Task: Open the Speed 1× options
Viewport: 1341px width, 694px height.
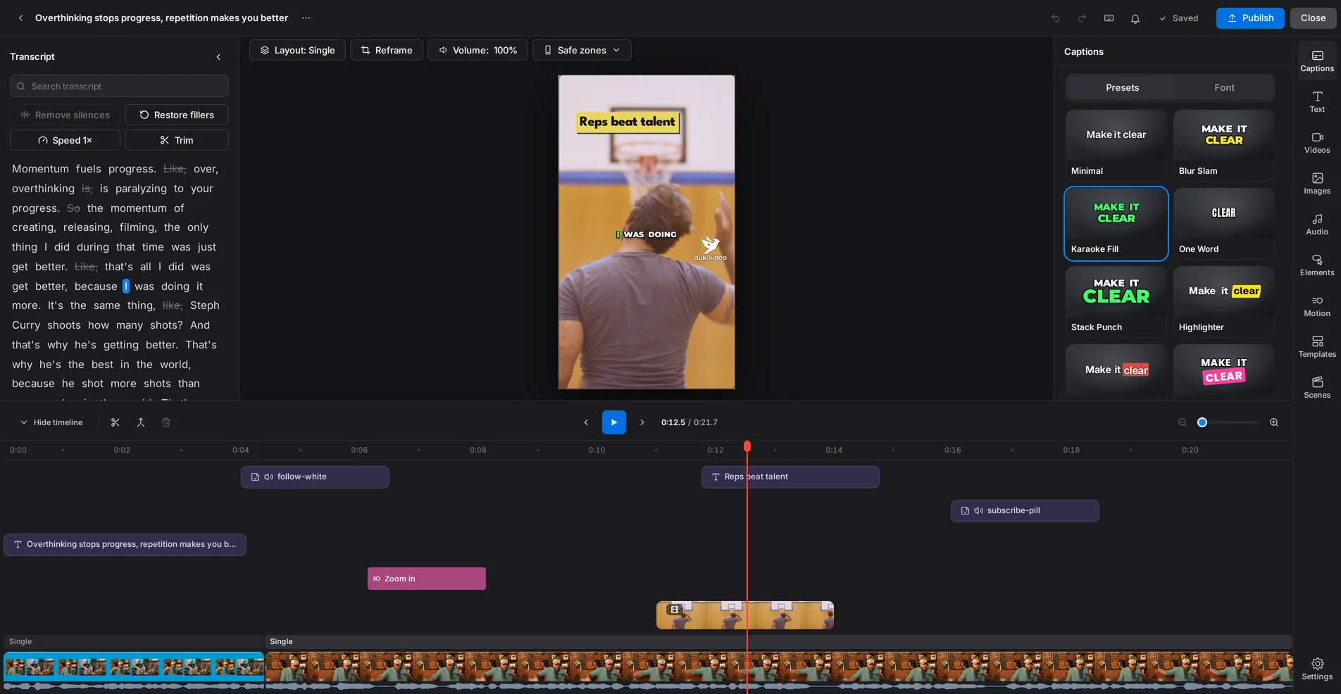Action: point(65,140)
